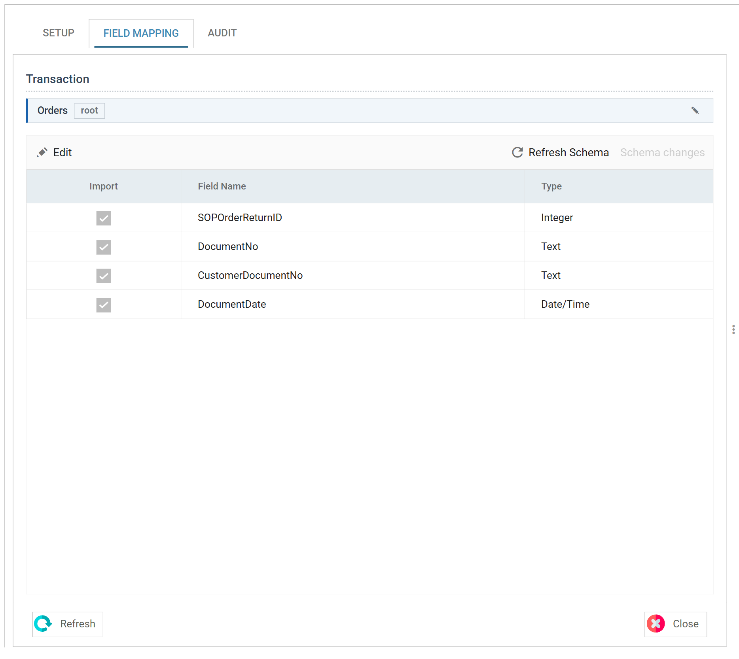Select the FIELD MAPPING tab
Screen dimensions: 739x659
pos(141,33)
